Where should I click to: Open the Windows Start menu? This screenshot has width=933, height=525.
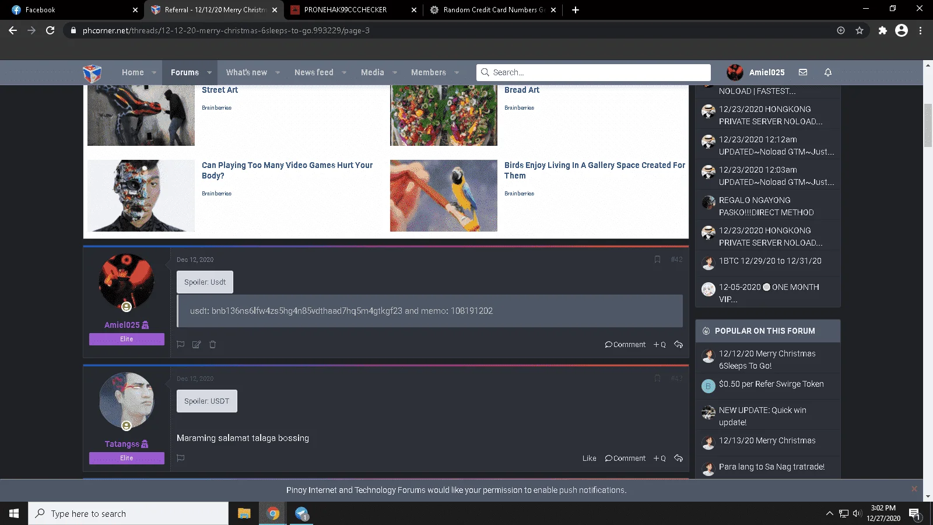(14, 513)
